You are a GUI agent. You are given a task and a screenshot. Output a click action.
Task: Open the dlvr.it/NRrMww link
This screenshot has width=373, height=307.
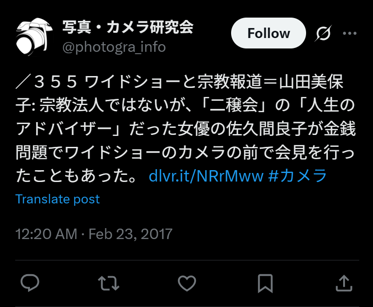[206, 176]
